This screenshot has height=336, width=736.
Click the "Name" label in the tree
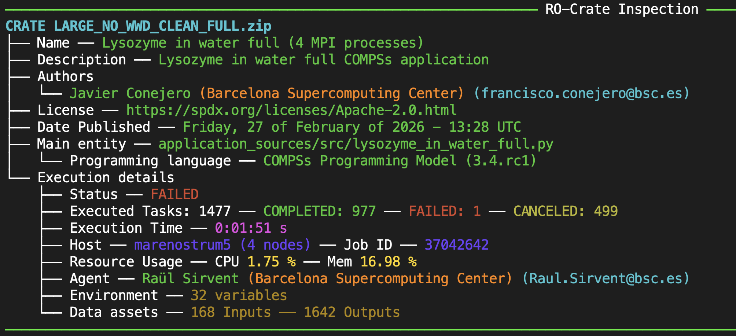[x=53, y=43]
